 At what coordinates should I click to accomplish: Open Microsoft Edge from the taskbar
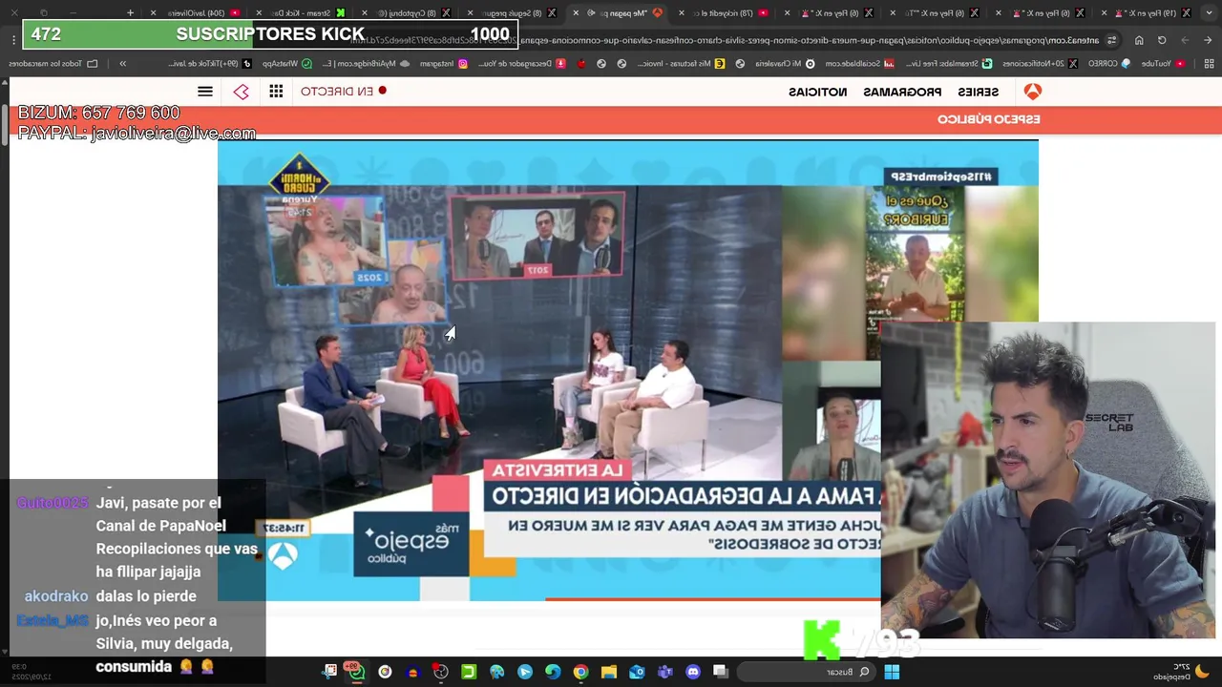553,672
